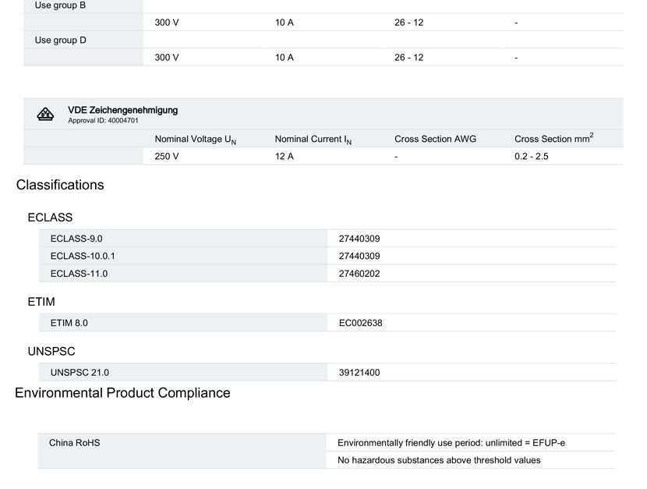Click ETIM 8.0 value EC002638

coord(361,323)
